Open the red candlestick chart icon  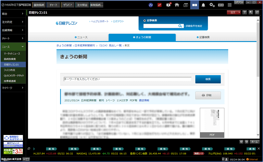(x=159, y=5)
